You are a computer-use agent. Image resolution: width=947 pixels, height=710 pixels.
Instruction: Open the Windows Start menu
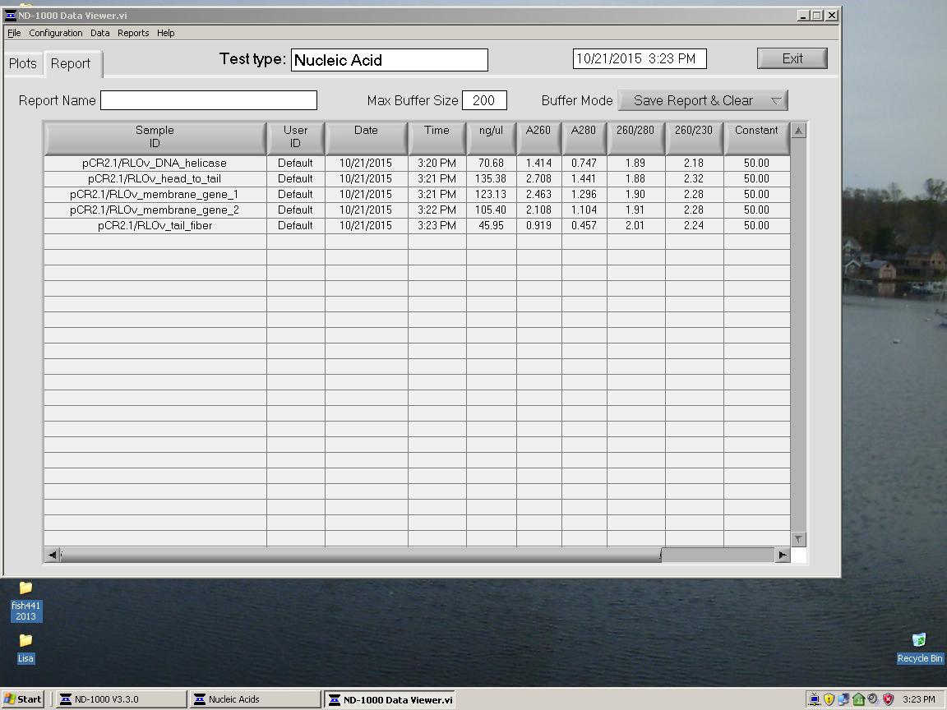point(23,699)
